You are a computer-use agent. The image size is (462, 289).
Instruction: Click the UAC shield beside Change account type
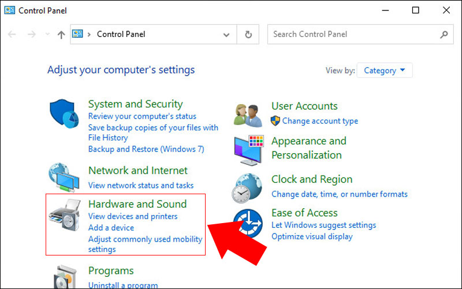click(x=275, y=121)
